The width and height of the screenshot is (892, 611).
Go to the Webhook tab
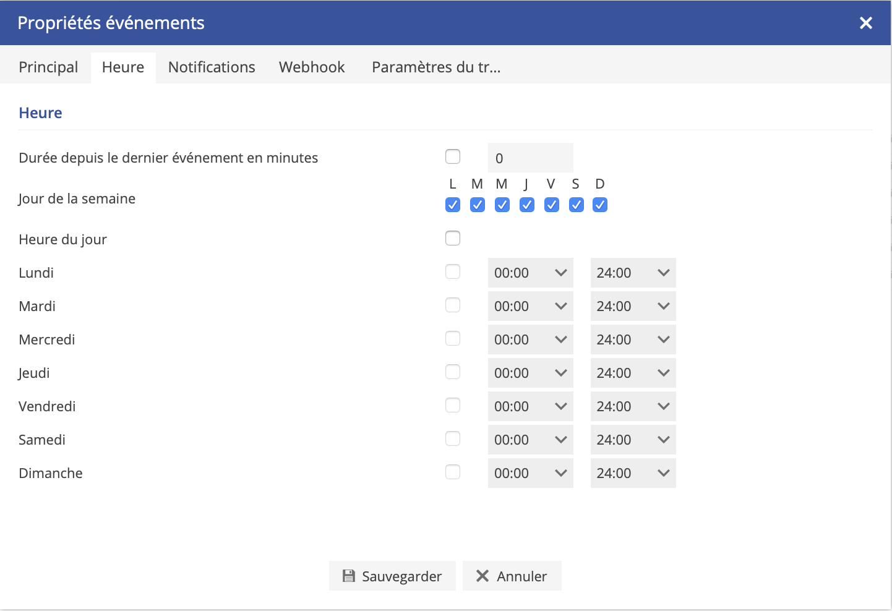click(x=312, y=67)
